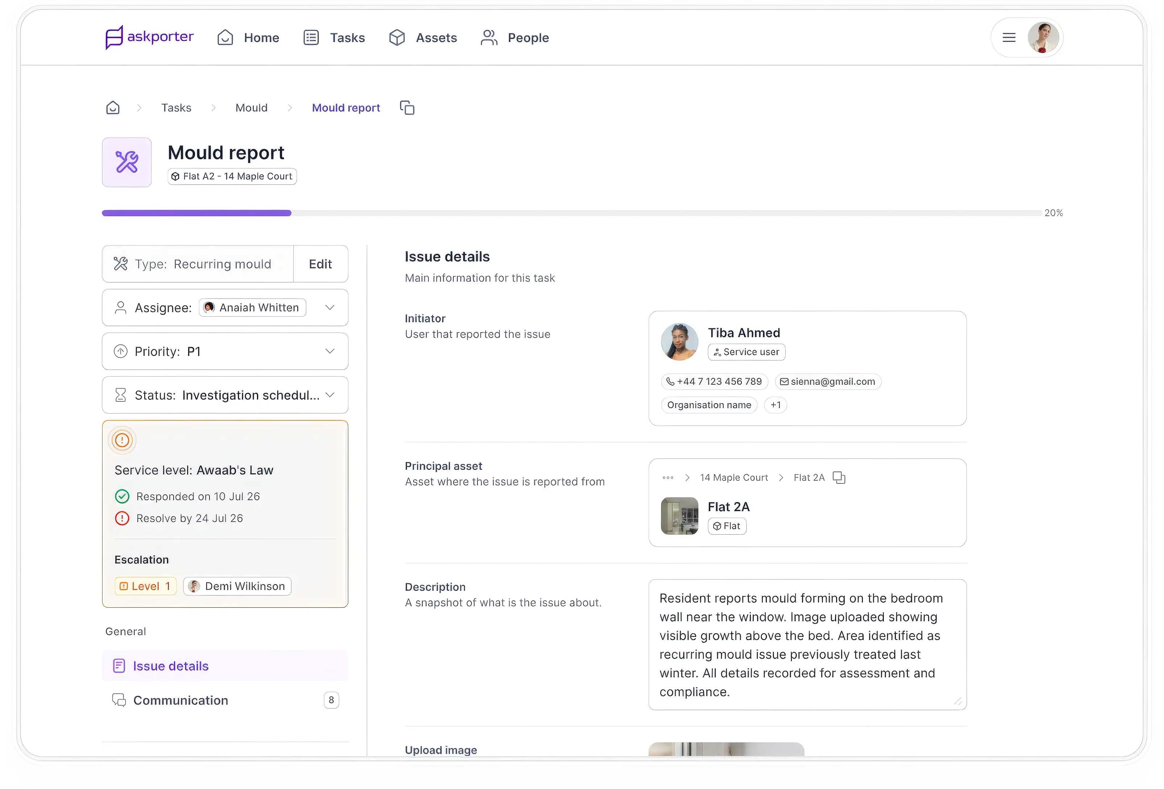1164x789 pixels.
Task: Click the Edit button for issue type
Action: tap(321, 264)
